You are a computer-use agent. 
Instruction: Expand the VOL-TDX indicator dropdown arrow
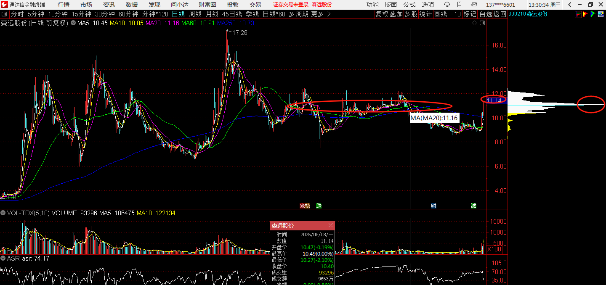(x=3, y=213)
